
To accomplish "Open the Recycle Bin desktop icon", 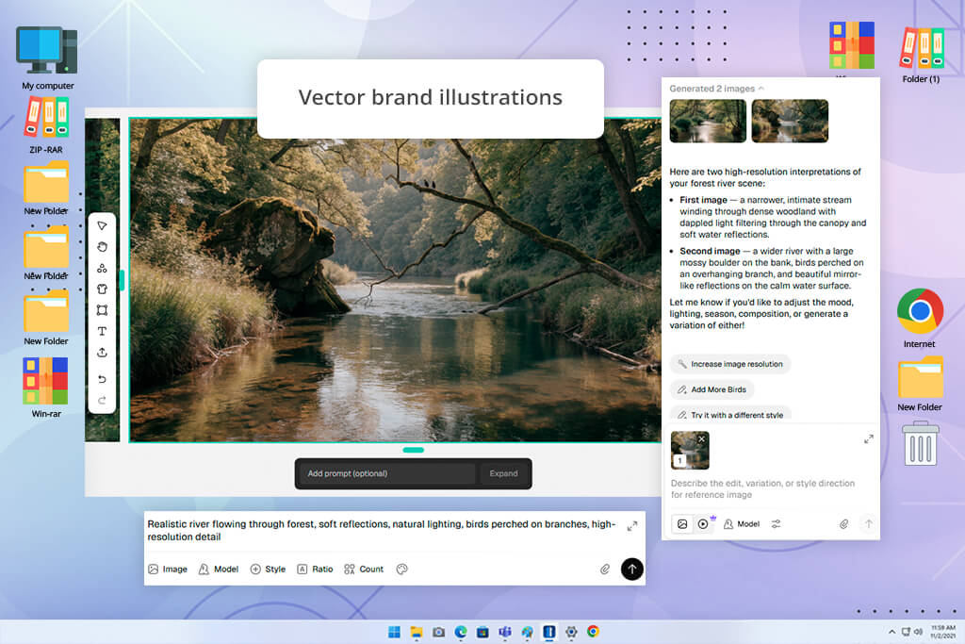I will (x=920, y=443).
